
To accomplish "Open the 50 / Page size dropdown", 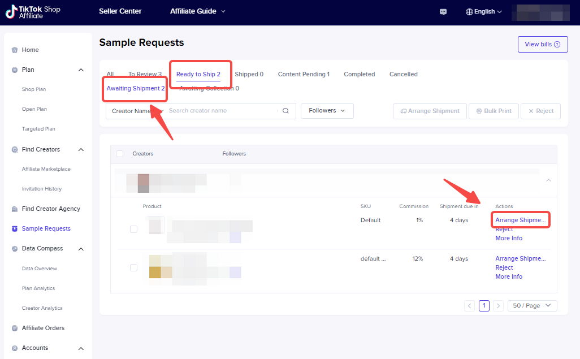I will (x=532, y=306).
